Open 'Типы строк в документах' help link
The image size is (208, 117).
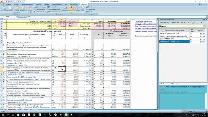146,26
